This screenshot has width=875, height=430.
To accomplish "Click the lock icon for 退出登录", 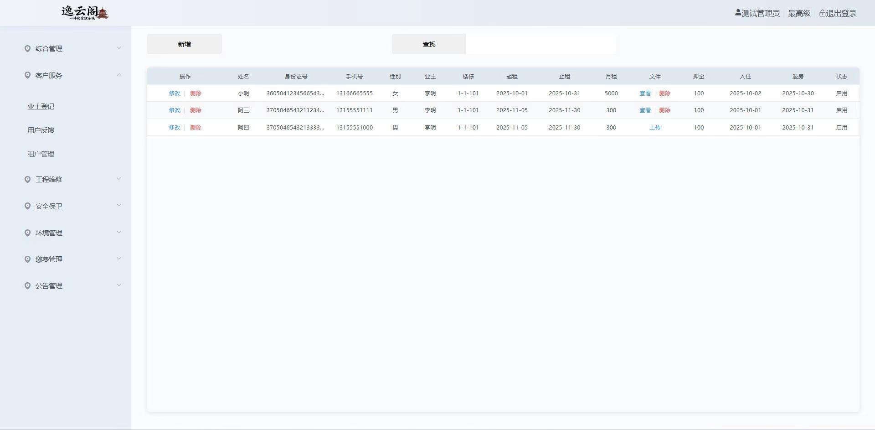I will point(822,13).
